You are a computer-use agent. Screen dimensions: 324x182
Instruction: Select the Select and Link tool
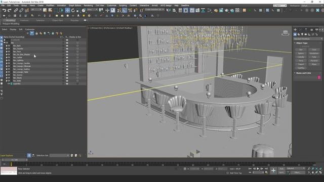point(16,10)
